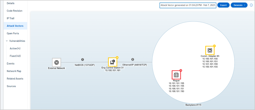Click the External Network label

click(x=56, y=68)
